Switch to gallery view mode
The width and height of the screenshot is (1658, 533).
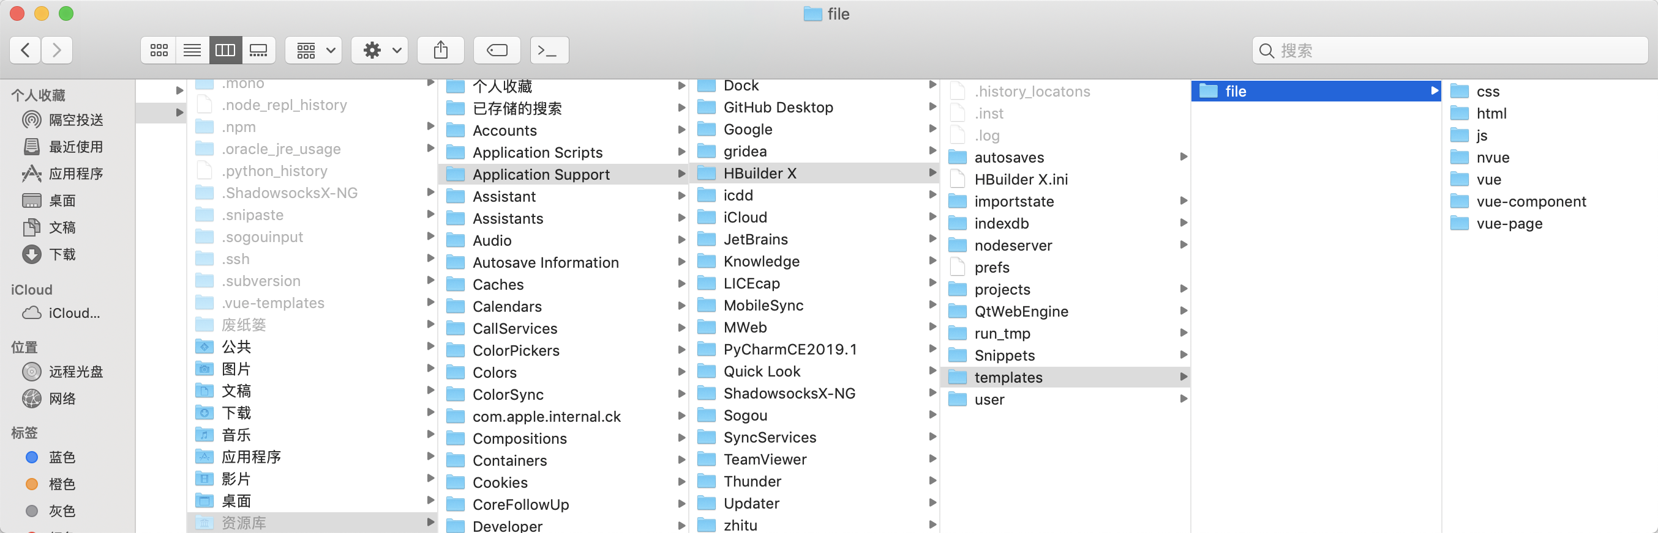(x=259, y=50)
